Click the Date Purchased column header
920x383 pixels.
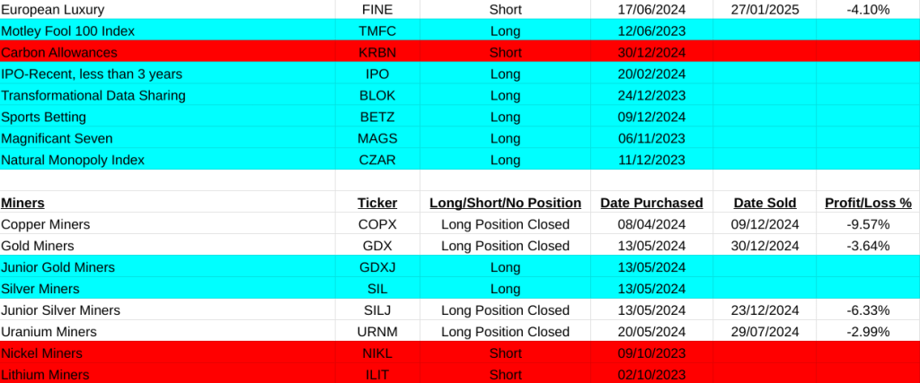click(x=651, y=203)
